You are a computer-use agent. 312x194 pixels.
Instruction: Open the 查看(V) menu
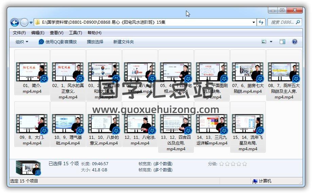click(x=56, y=33)
